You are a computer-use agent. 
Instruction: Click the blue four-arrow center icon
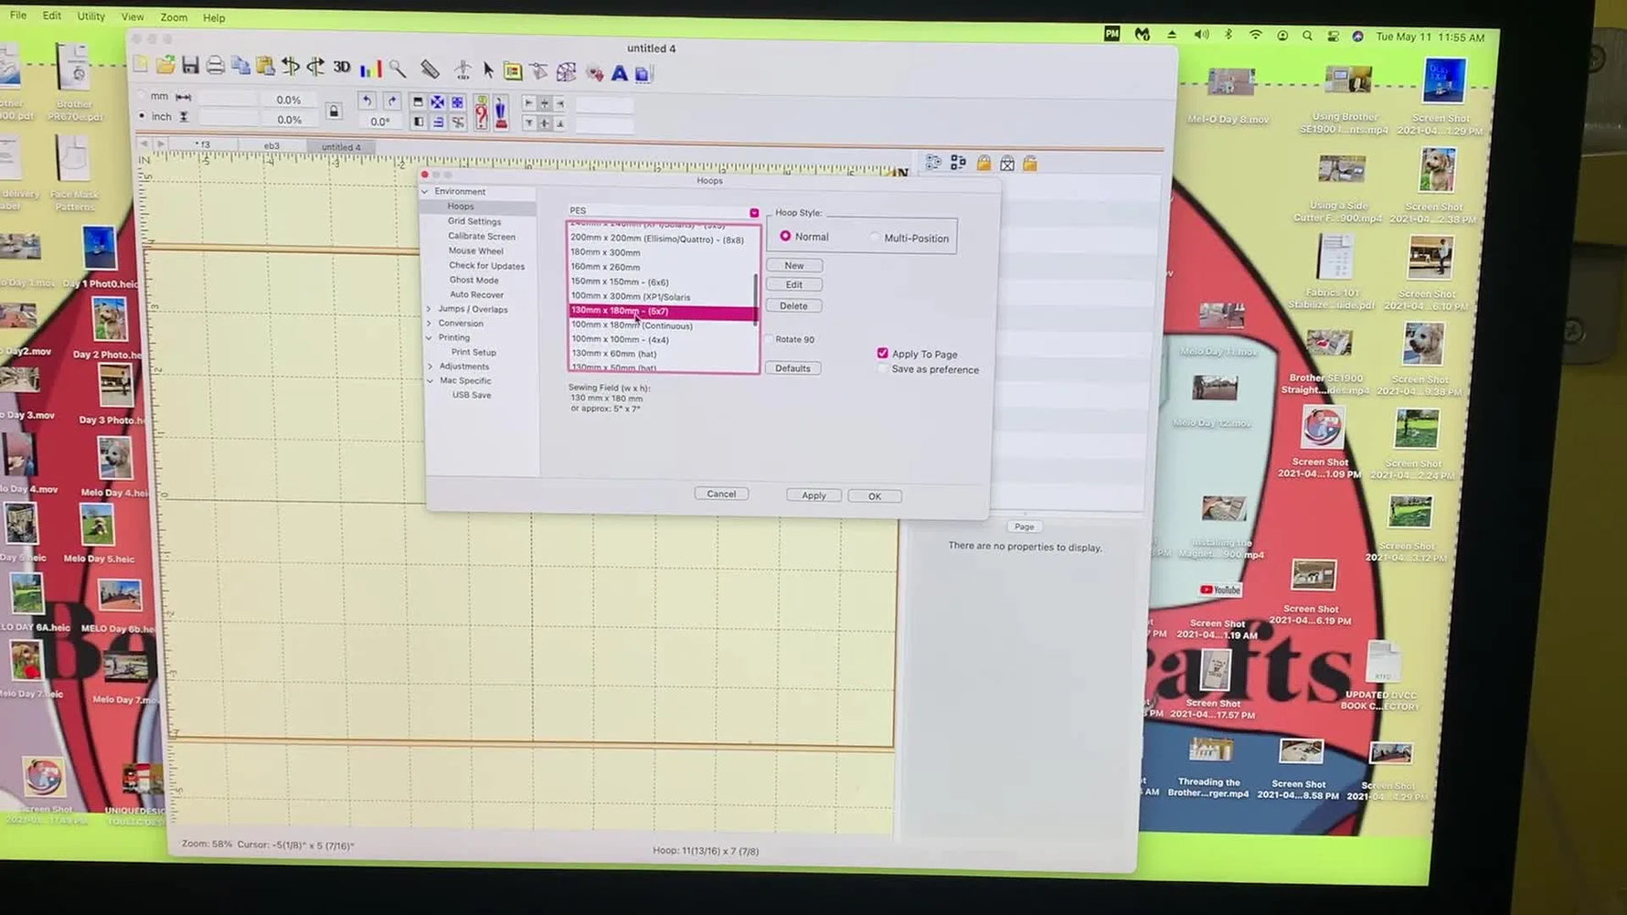coord(438,102)
